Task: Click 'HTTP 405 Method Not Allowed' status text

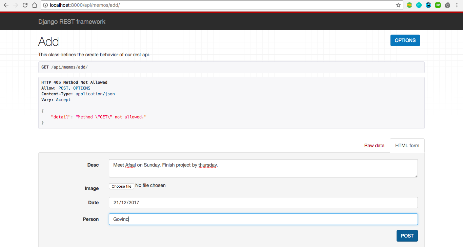Action: [74, 82]
